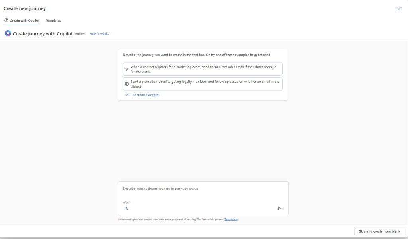
Task: Open the How it works link
Action: tap(99, 34)
